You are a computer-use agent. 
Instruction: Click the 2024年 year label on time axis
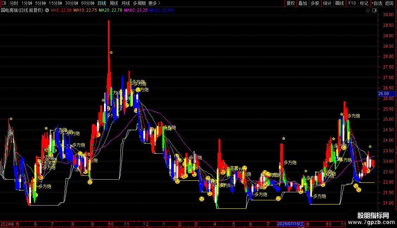pyautogui.click(x=7, y=224)
